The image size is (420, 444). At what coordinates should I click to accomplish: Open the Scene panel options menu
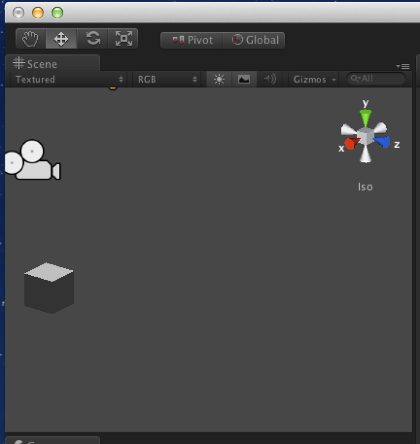click(x=403, y=67)
